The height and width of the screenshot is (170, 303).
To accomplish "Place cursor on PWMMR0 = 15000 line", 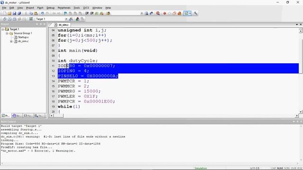I will (79, 91).
